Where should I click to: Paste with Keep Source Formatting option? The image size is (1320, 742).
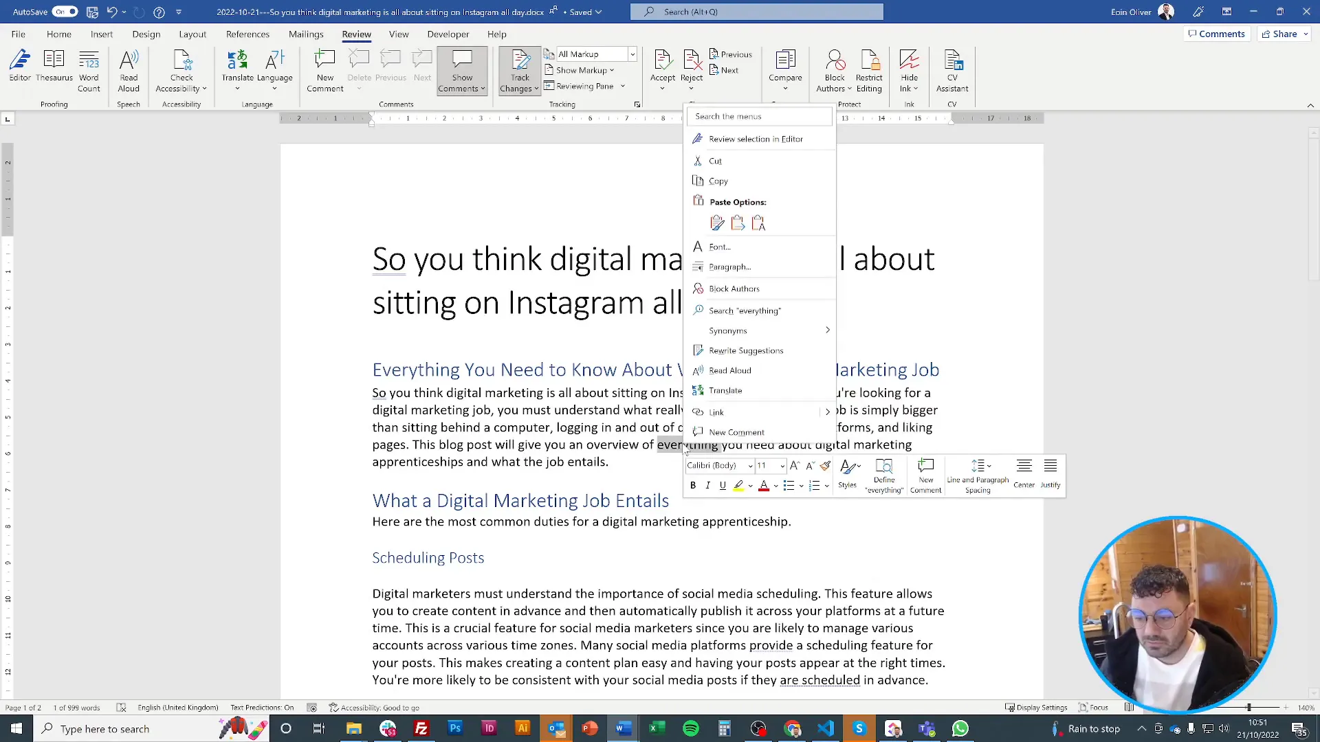(x=717, y=223)
